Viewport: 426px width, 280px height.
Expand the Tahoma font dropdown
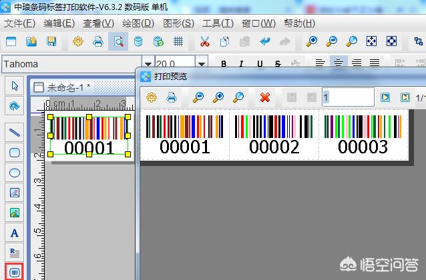pos(148,64)
